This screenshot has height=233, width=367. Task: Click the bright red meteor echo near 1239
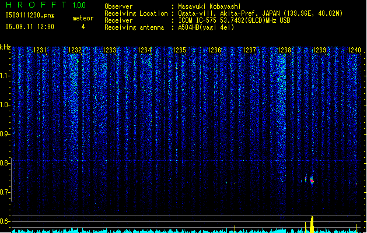tap(312, 180)
